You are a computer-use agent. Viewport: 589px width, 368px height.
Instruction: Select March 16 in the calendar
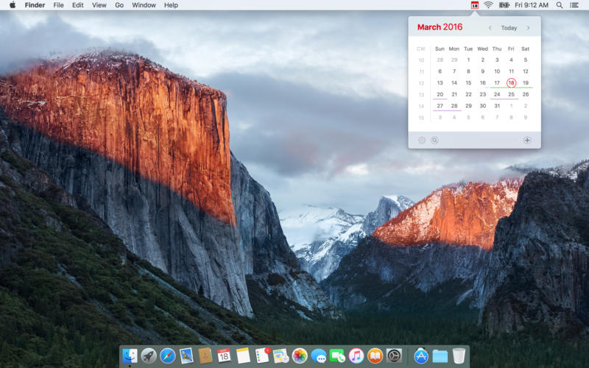coord(483,82)
